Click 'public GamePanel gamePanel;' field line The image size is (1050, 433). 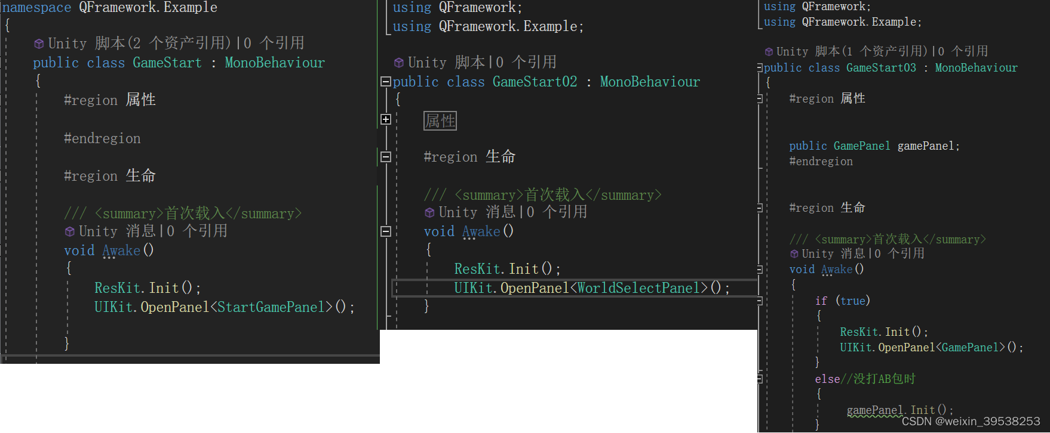(x=874, y=146)
